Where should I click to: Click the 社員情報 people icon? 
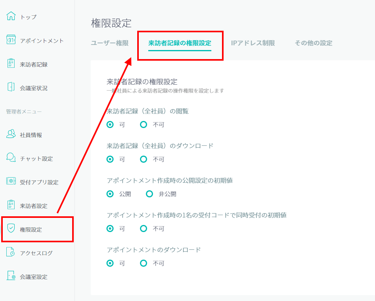tap(11, 134)
